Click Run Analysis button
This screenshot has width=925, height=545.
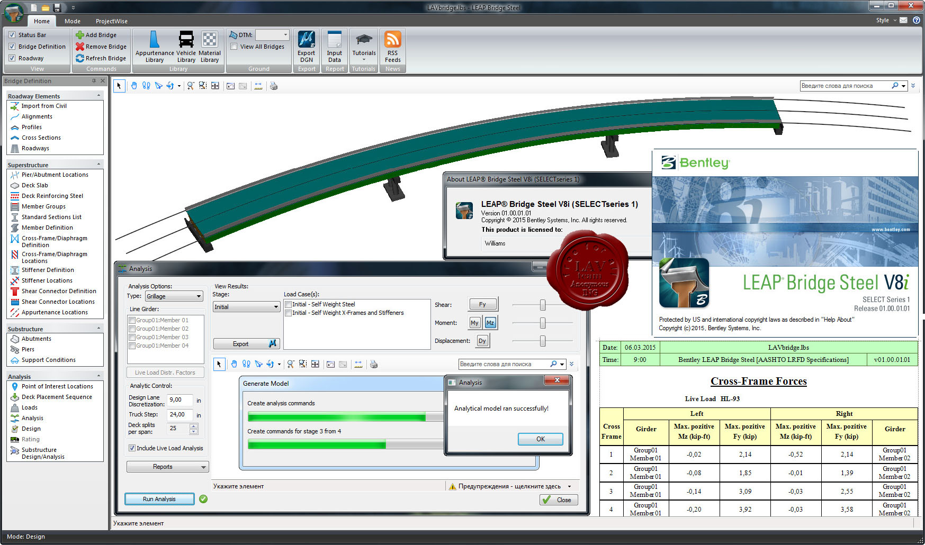point(159,499)
